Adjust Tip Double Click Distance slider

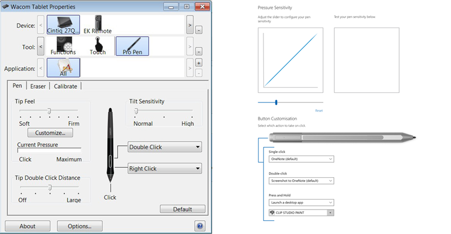pyautogui.click(x=50, y=188)
